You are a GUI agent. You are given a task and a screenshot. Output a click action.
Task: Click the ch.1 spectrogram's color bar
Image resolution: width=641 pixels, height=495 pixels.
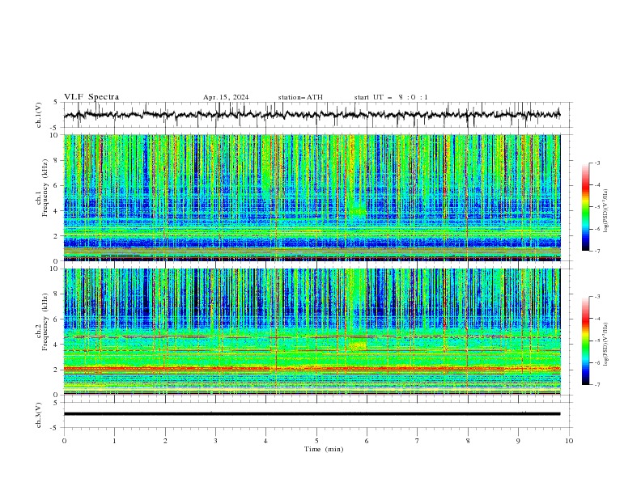coord(585,207)
